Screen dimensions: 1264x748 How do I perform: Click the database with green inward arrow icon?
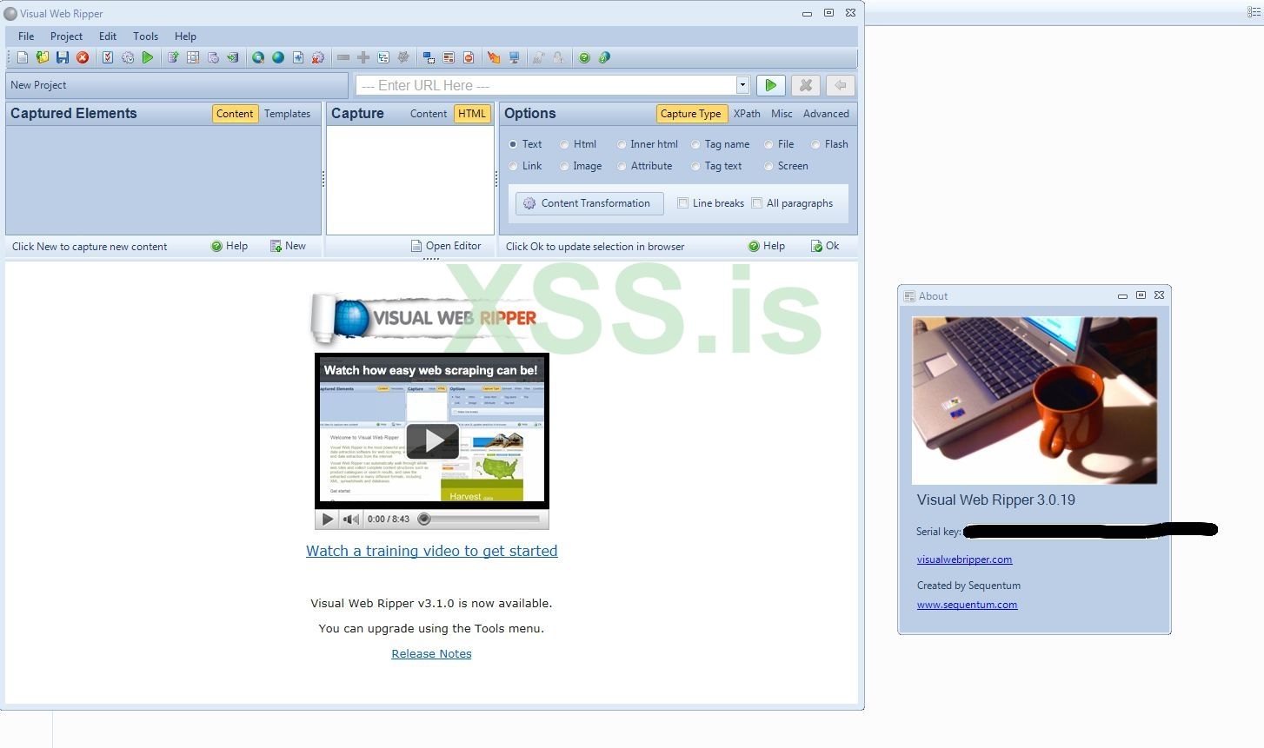click(x=233, y=57)
